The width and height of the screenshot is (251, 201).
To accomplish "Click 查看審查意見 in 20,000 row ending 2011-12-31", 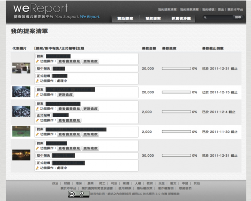I will [x=69, y=61].
